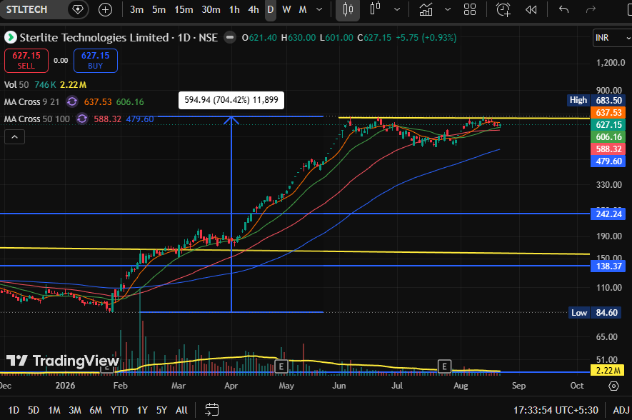The height and width of the screenshot is (420, 632).
Task: Toggle the market status minus icon in title
Action: [230, 37]
